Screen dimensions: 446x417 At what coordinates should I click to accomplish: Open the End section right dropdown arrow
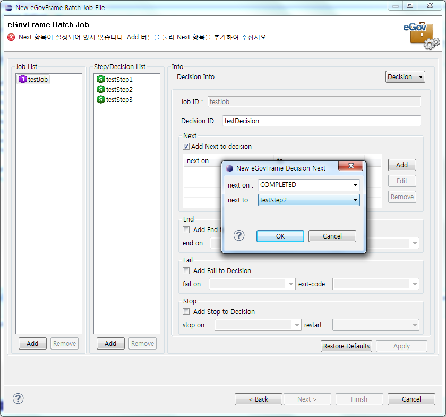(415, 243)
